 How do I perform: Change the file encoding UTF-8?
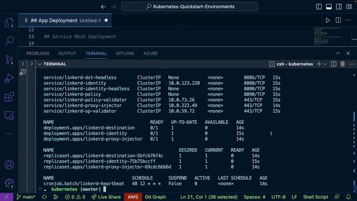click(278, 197)
